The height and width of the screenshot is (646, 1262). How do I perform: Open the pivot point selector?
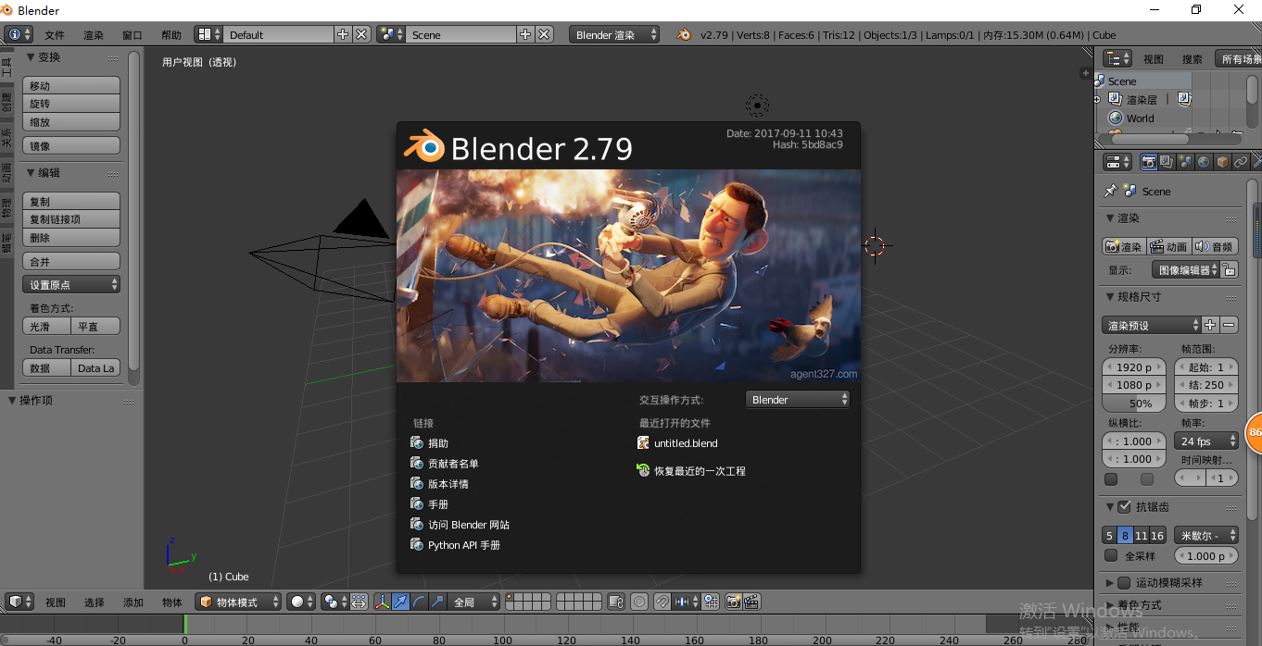pyautogui.click(x=334, y=602)
